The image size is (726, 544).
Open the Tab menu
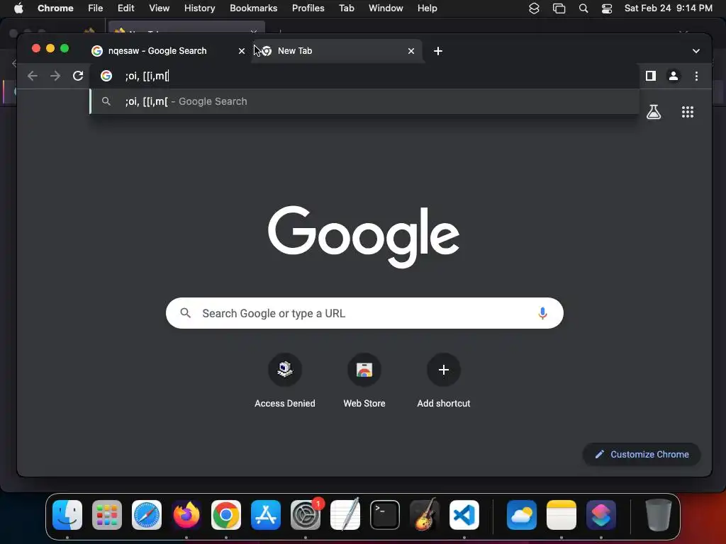click(x=346, y=8)
